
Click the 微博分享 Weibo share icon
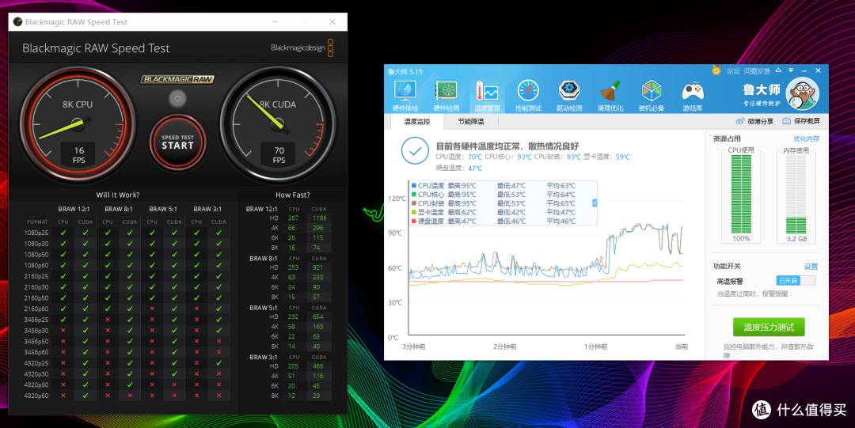coord(740,121)
